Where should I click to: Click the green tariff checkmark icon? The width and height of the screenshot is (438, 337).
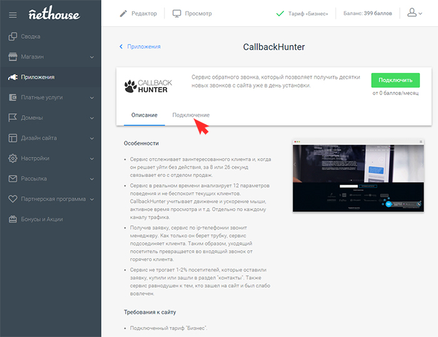point(280,13)
